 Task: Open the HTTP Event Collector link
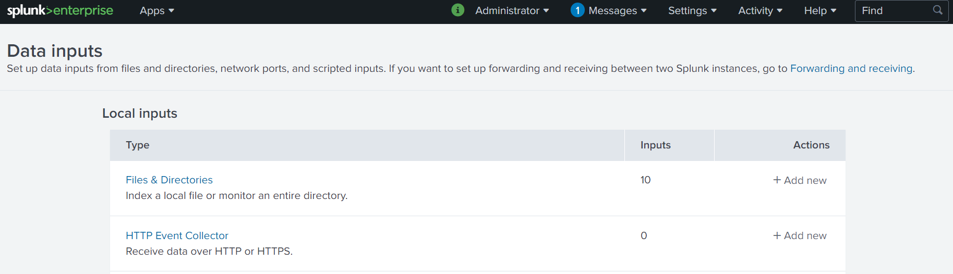pyautogui.click(x=177, y=235)
